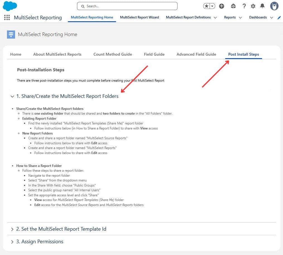Expand Set the MultiSelect Report Template Id
Screen dimensions: 283x255
[x=12, y=229]
